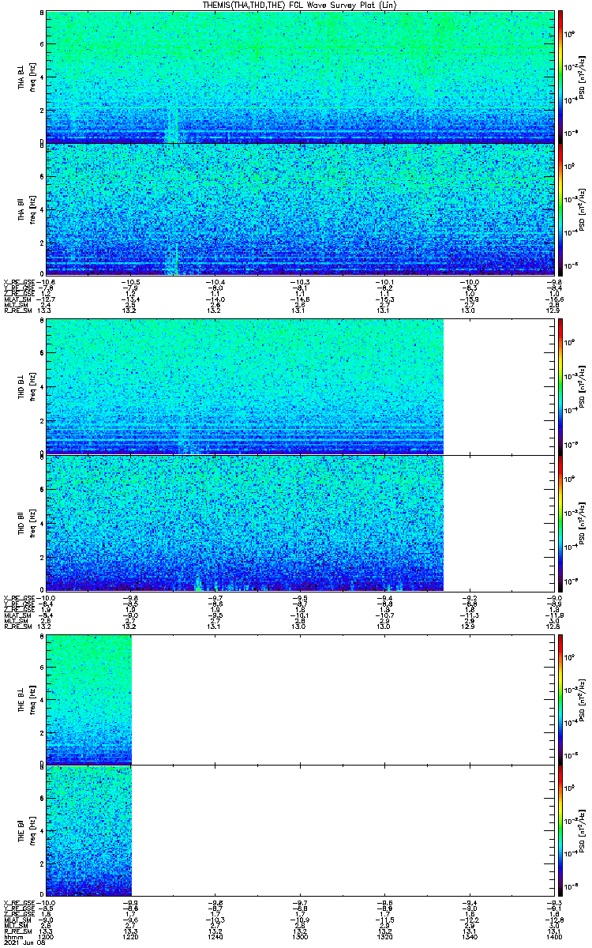Viewport: 592px width, 948px height.
Task: Click the '1320' time tick label
Action: point(384,936)
